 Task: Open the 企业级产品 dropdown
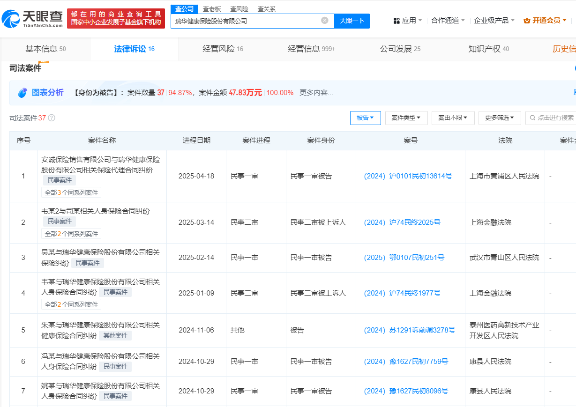tap(494, 21)
